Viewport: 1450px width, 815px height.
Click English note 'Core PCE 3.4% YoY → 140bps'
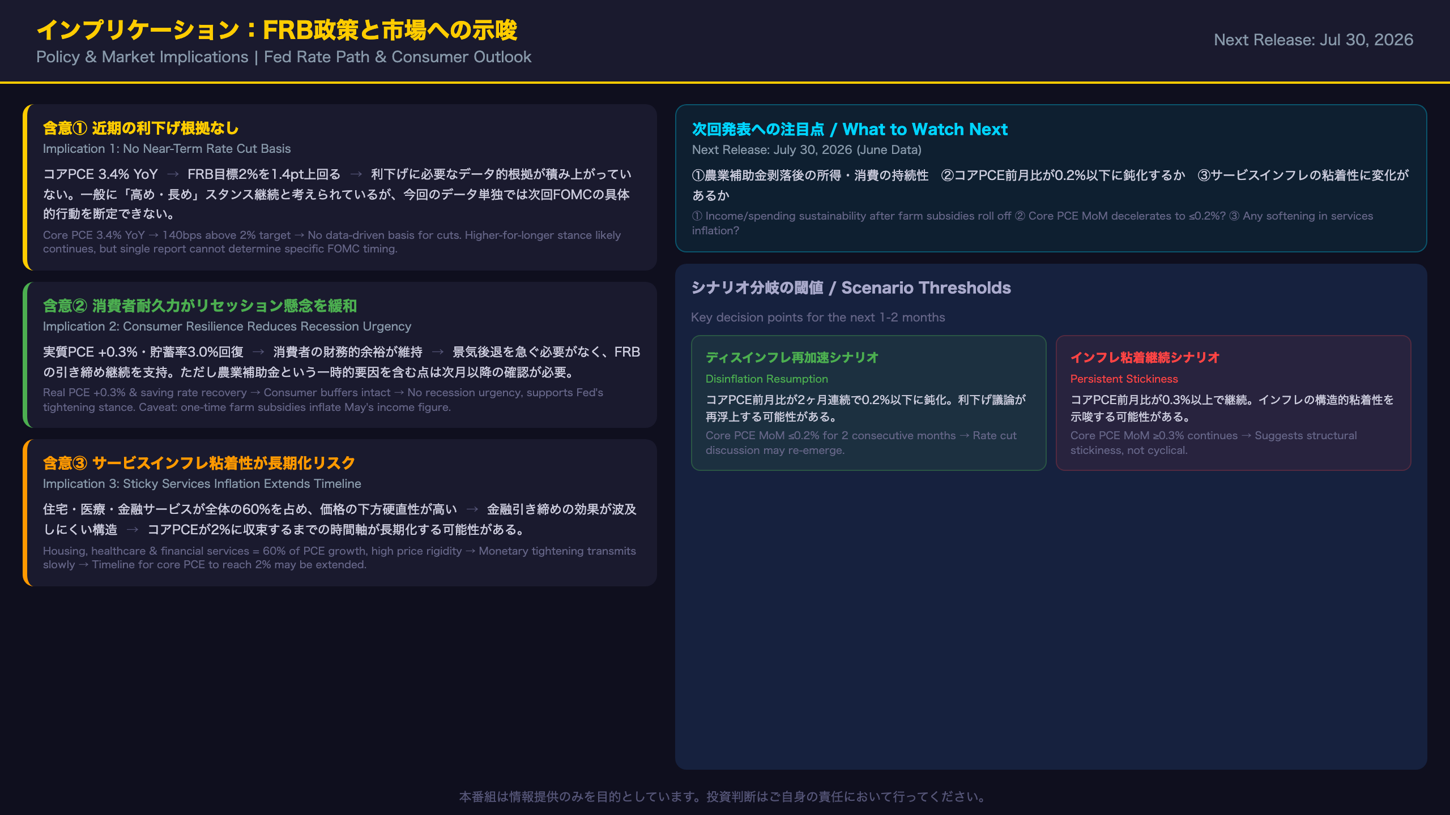tap(332, 242)
